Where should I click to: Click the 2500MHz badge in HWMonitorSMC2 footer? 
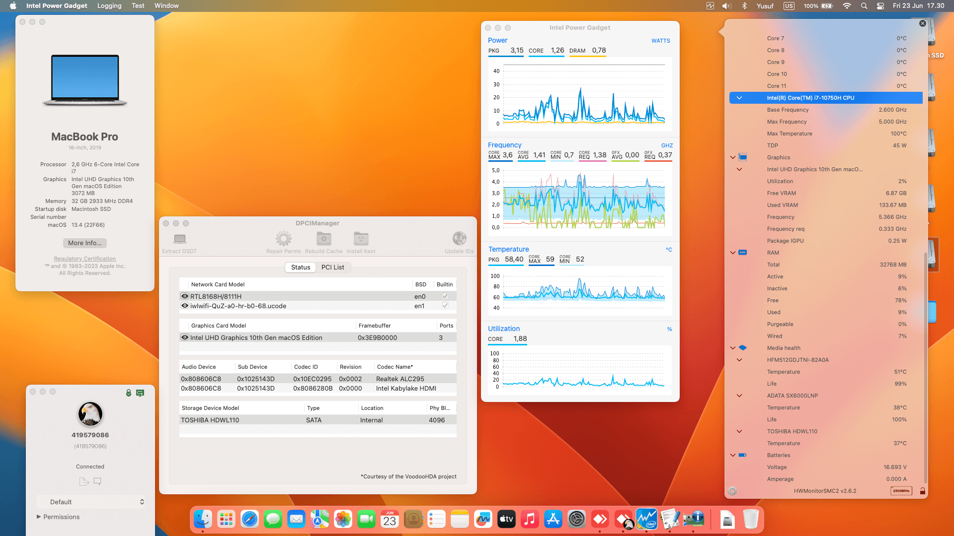pos(901,491)
